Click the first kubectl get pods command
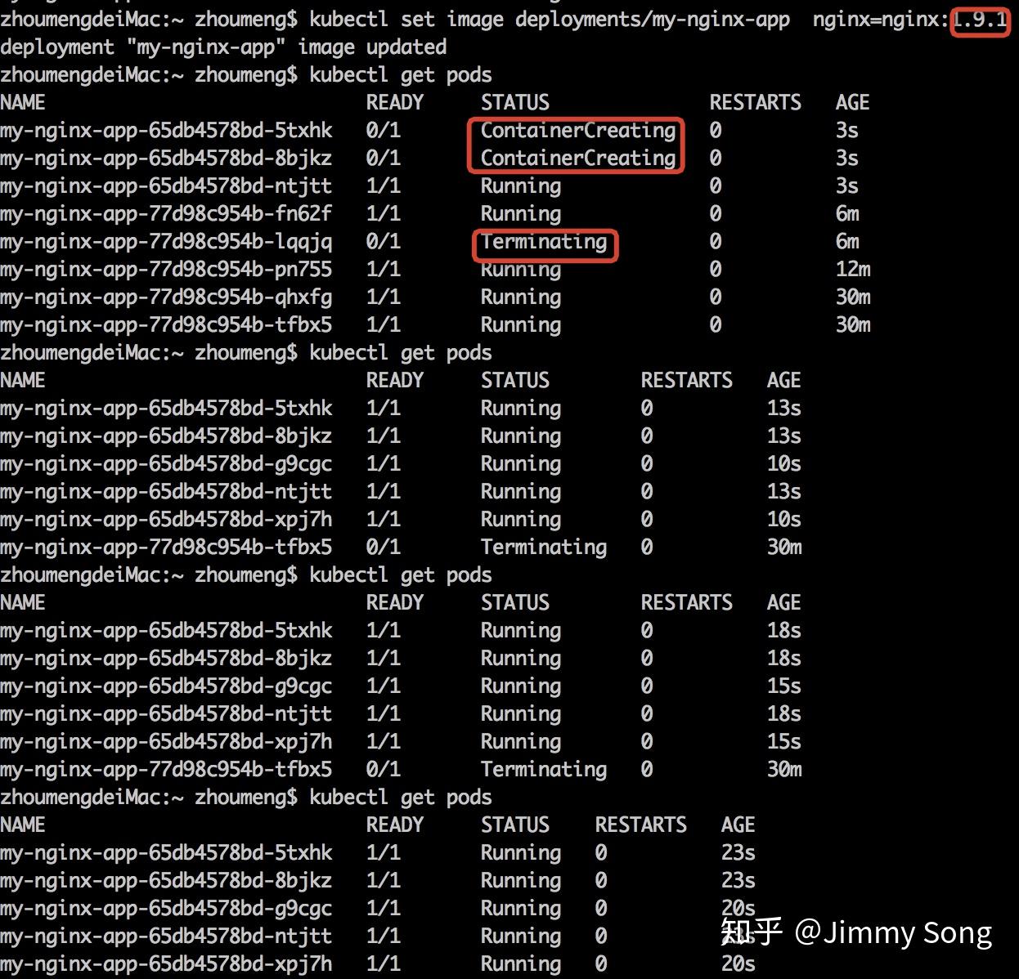 point(399,74)
